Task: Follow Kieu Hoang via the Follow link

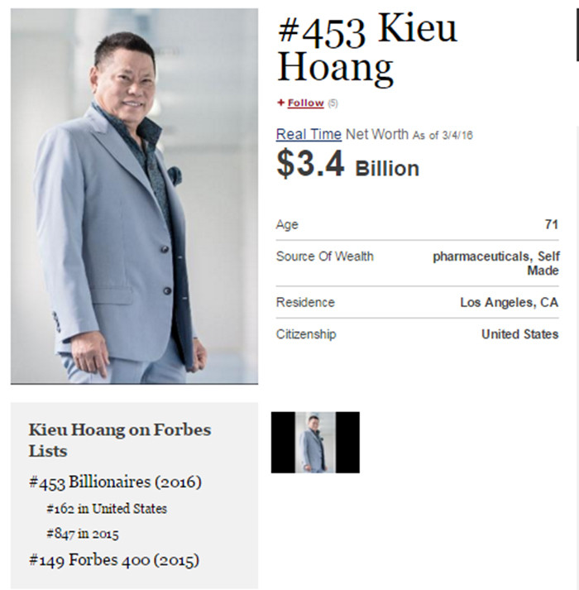Action: tap(305, 103)
